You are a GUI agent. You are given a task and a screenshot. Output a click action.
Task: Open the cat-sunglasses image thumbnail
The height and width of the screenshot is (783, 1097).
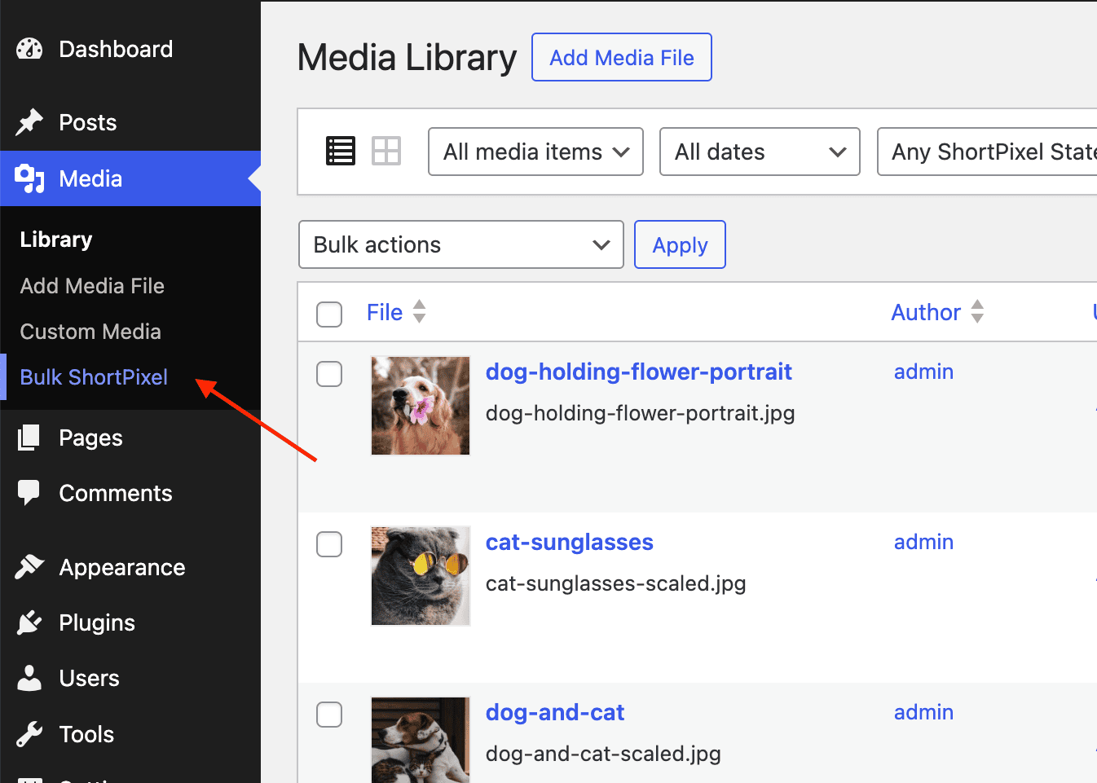[421, 576]
